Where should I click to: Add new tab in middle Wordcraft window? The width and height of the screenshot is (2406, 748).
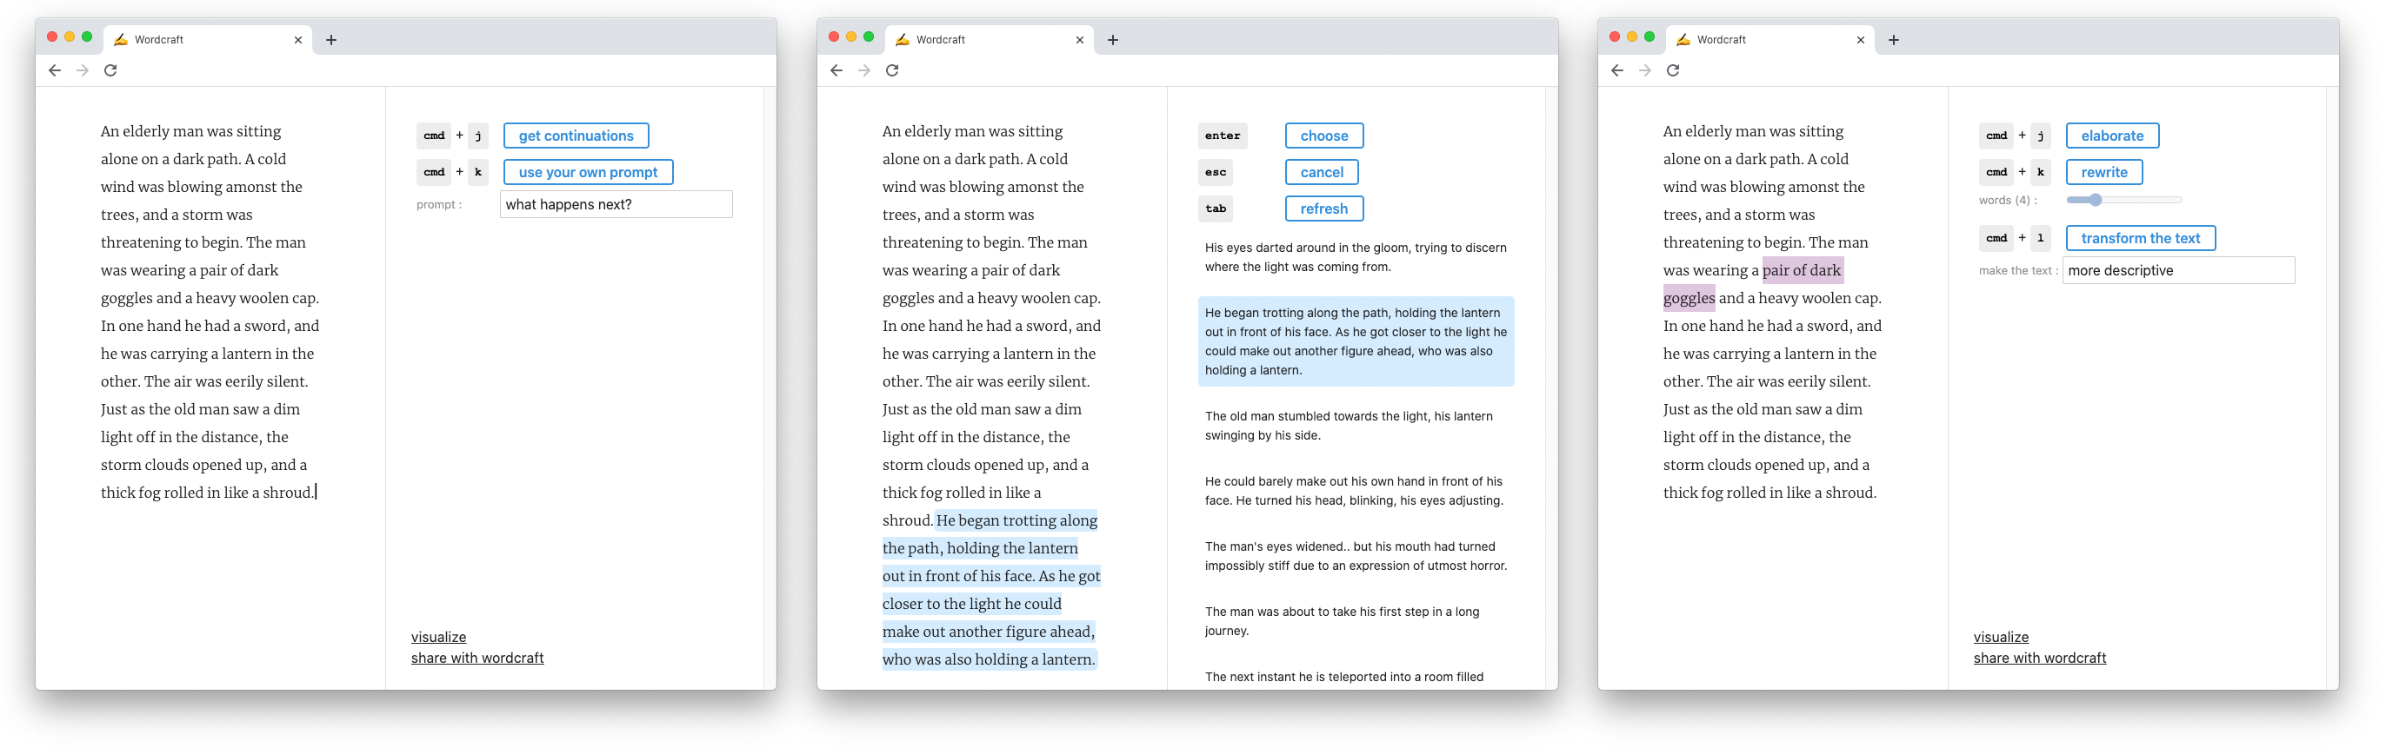click(1112, 40)
